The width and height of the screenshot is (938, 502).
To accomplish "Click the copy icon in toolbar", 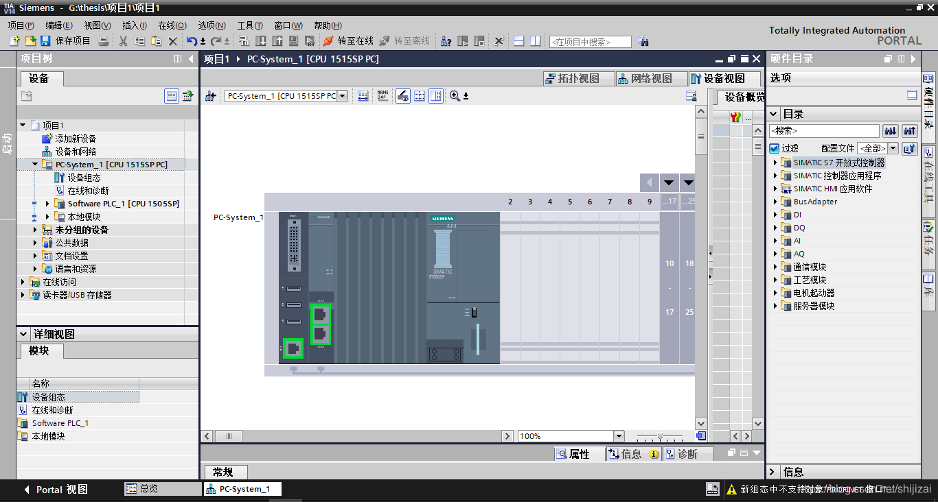I will point(139,41).
